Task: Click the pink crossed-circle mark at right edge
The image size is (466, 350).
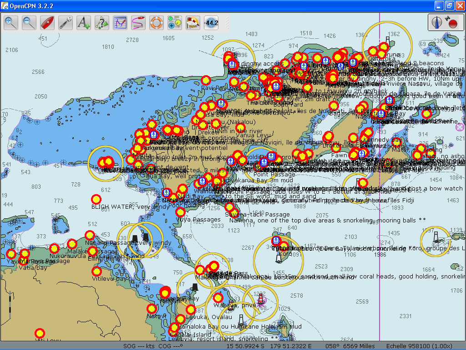Action: click(x=460, y=128)
